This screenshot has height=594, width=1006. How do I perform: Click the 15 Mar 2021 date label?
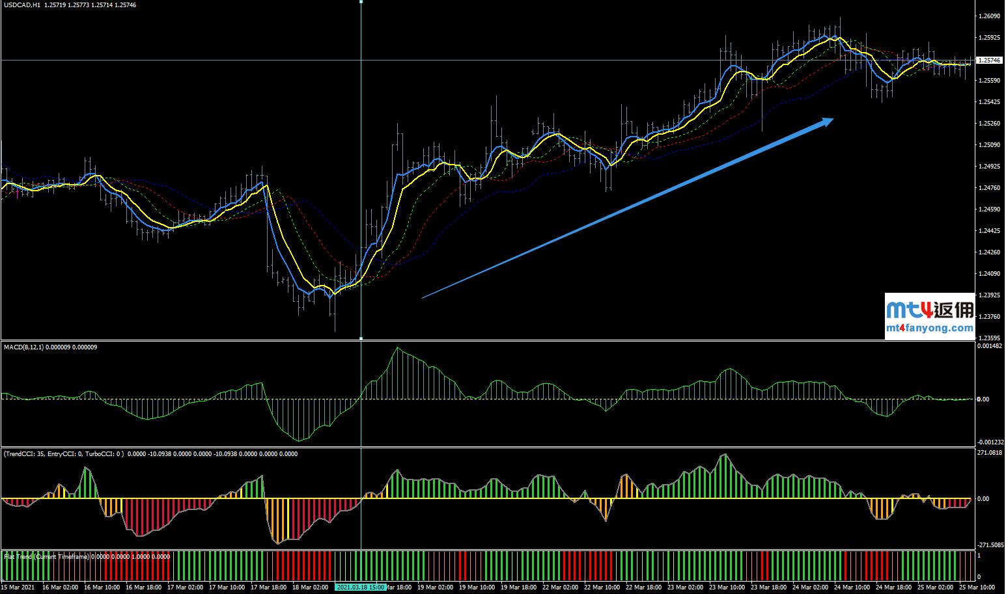pos(18,587)
